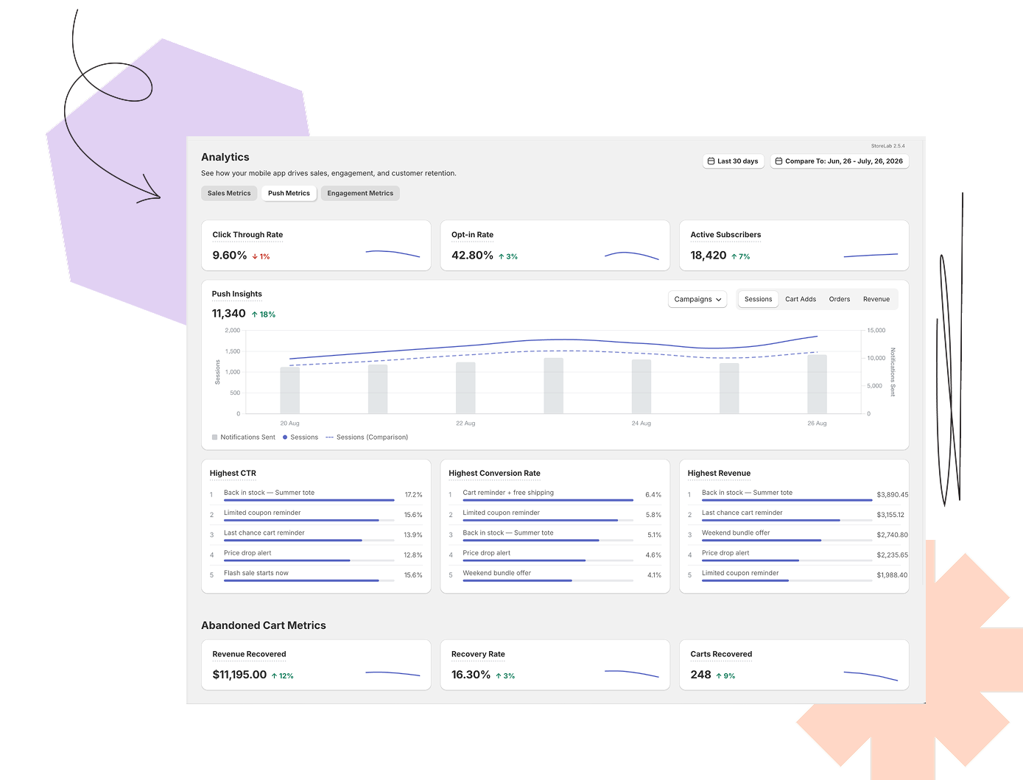This screenshot has width=1023, height=780.
Task: Click "Limited coupon reminder" in Highest Revenue
Action: click(x=740, y=573)
